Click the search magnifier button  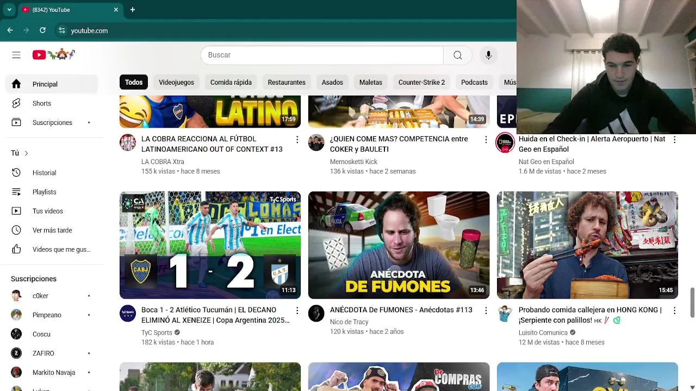click(458, 55)
